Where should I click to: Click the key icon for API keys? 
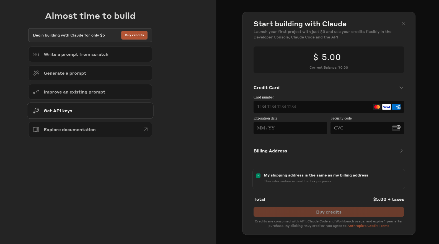(x=36, y=111)
